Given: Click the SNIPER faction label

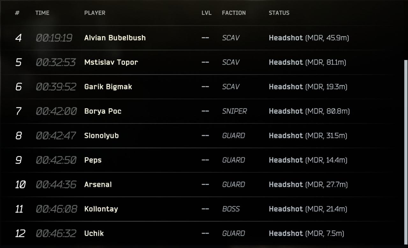Looking at the screenshot, I should (234, 111).
